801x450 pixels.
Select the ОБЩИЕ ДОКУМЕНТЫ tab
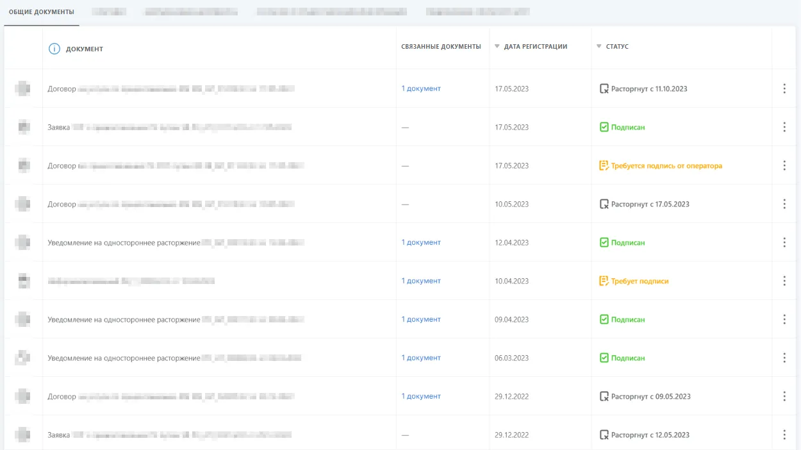[42, 12]
